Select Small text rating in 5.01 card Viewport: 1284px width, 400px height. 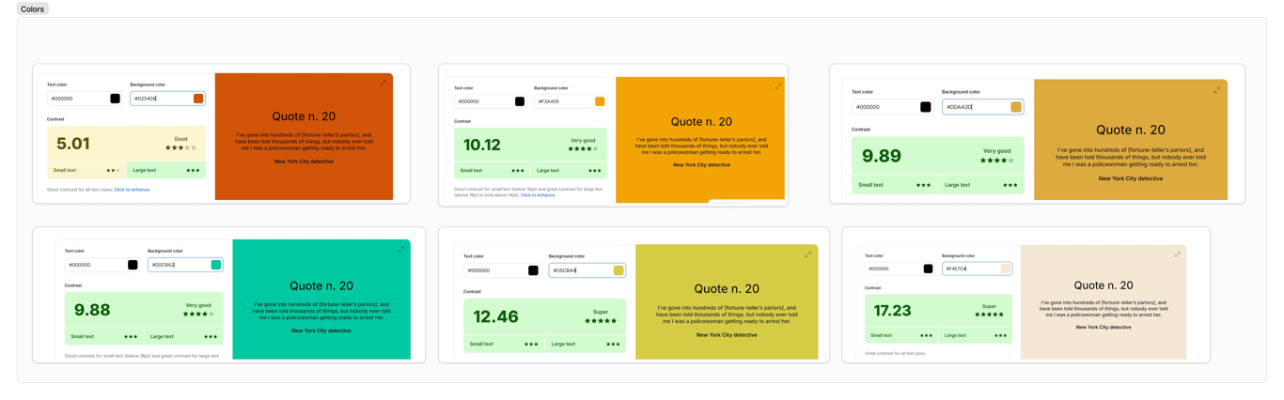[x=86, y=171]
